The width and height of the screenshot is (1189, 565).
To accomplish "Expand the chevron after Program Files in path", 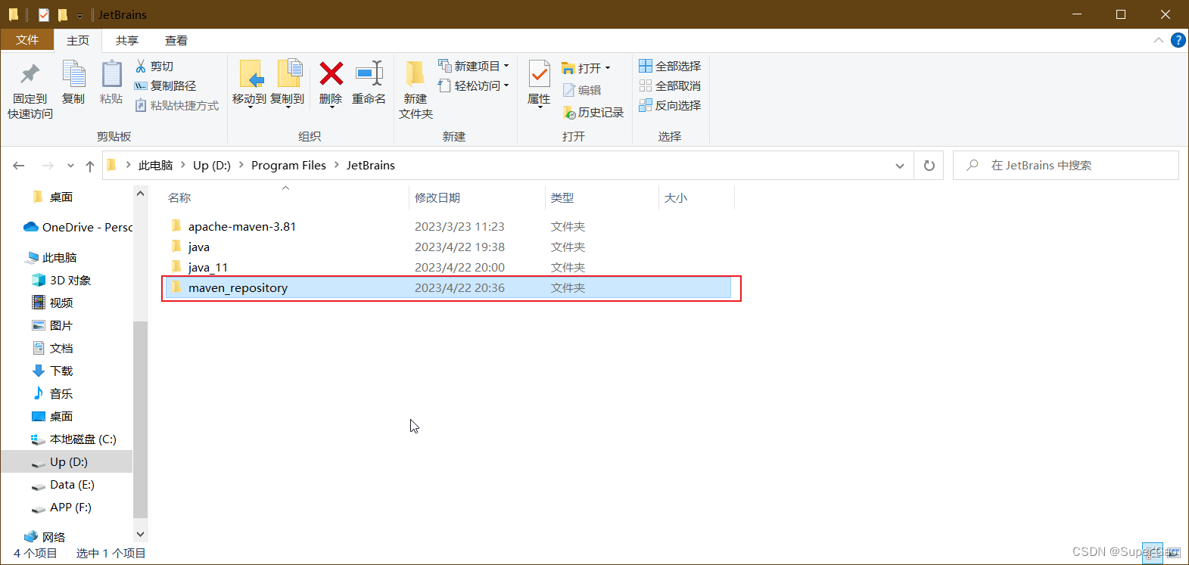I will point(337,165).
